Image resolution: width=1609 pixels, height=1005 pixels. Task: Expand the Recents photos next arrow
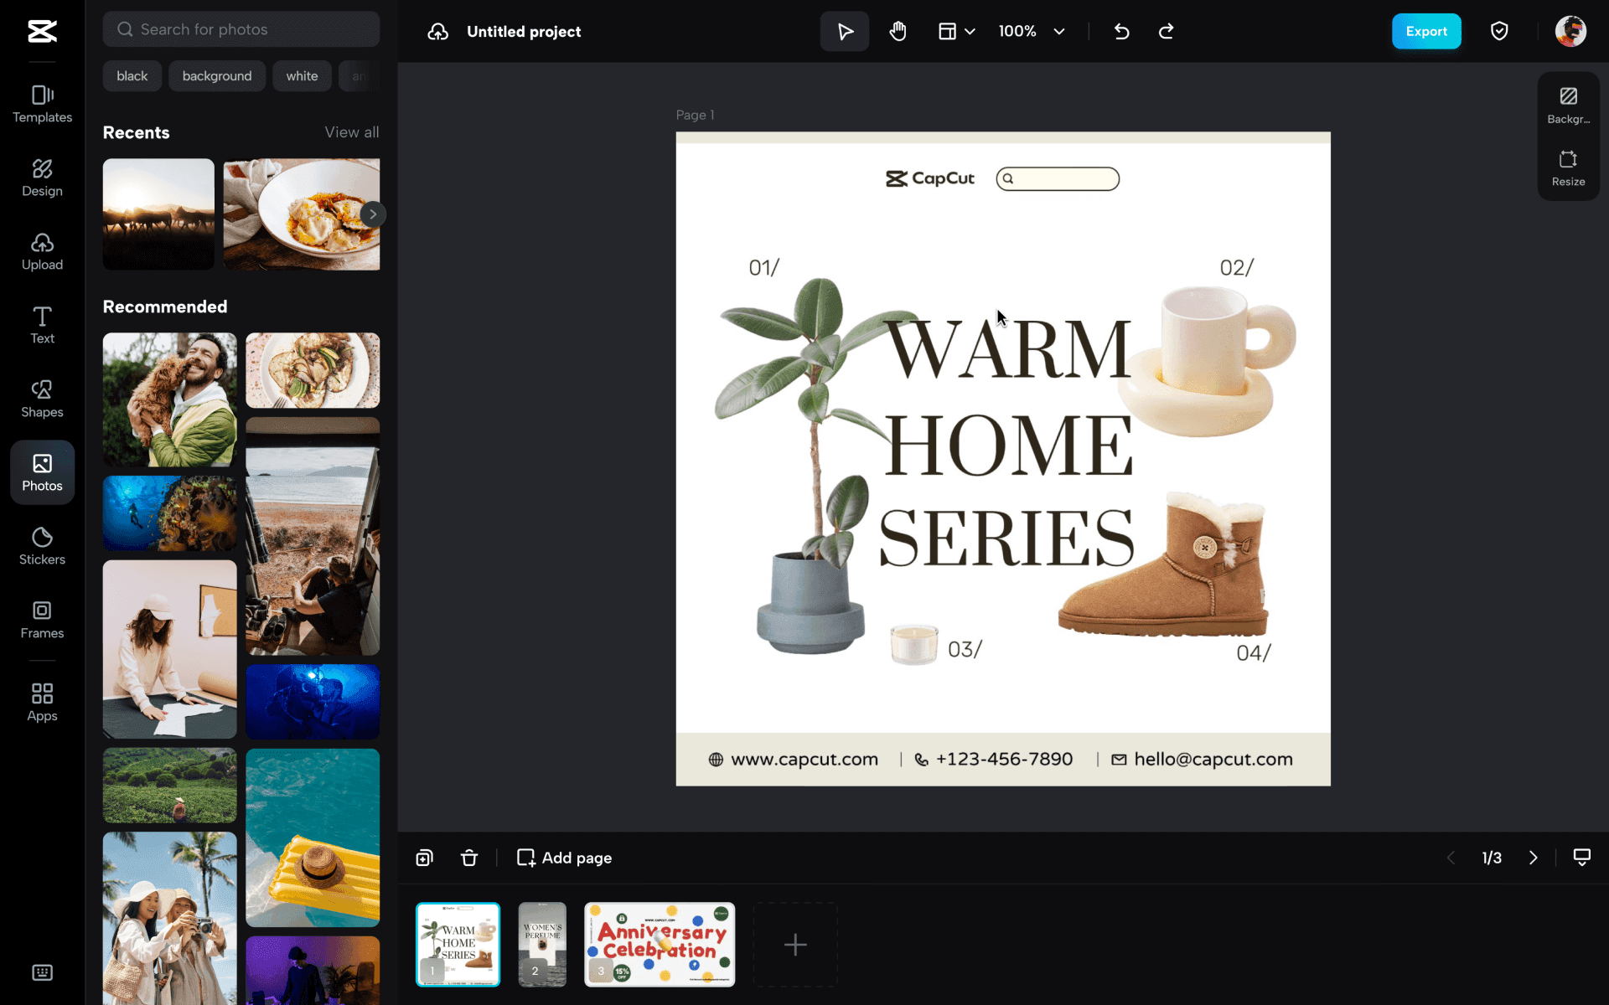coord(373,214)
